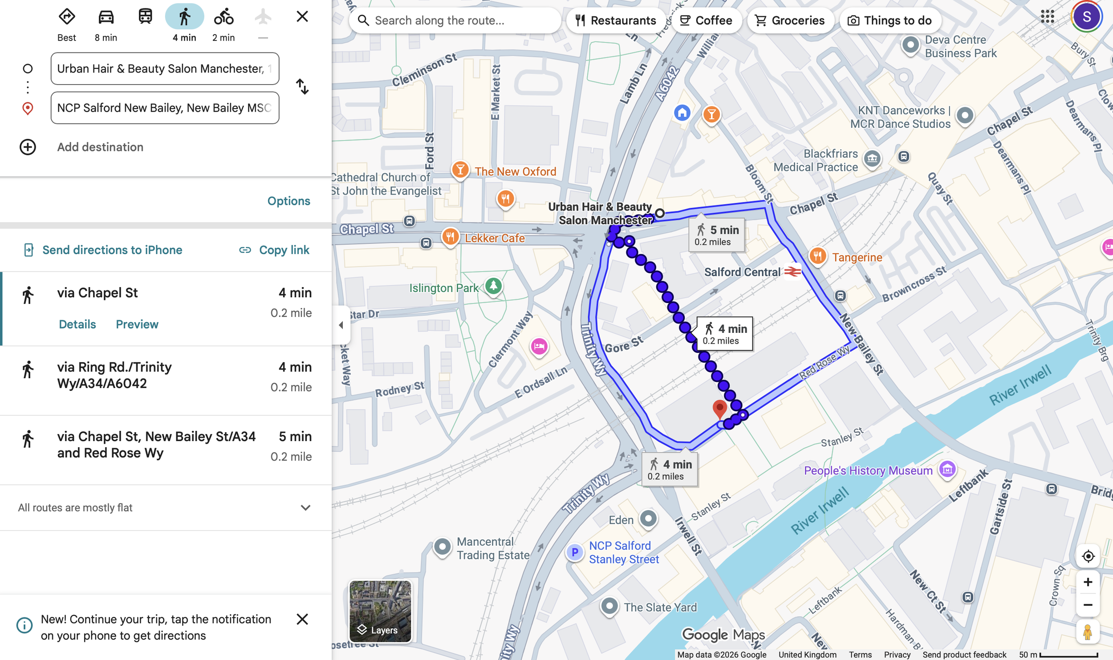
Task: Click Send product feedback link
Action: (964, 655)
